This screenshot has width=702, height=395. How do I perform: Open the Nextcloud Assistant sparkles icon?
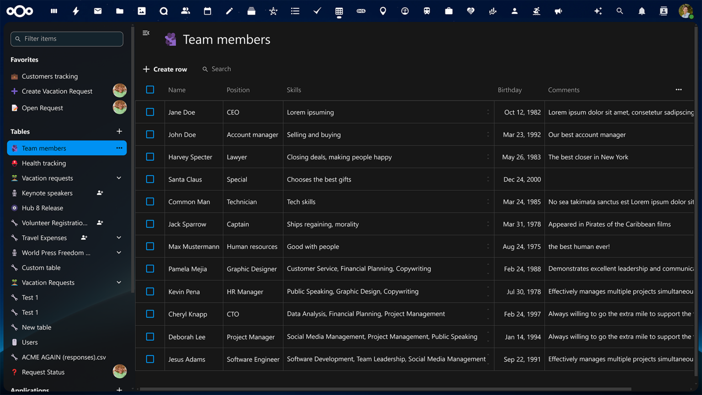coord(598,11)
